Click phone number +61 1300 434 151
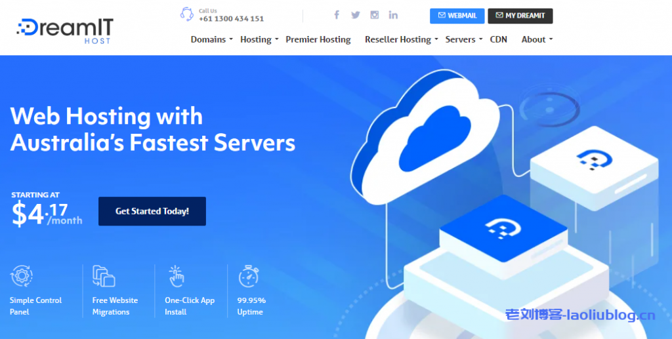 [232, 19]
